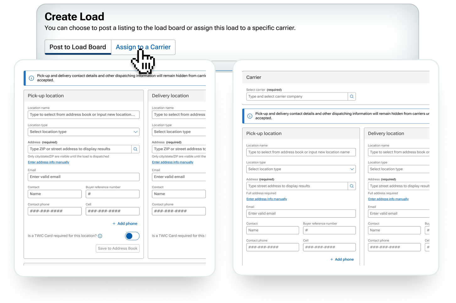The height and width of the screenshot is (303, 456).
Task: Switch to the Post to Load Board tab
Action: tap(78, 47)
